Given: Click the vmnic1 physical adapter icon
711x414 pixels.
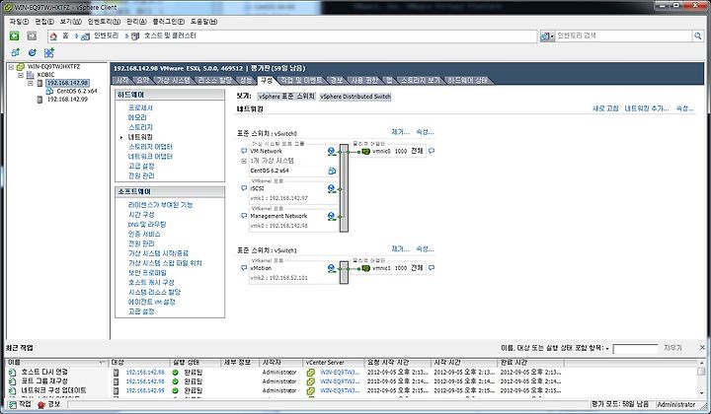Looking at the screenshot, I should (x=366, y=268).
